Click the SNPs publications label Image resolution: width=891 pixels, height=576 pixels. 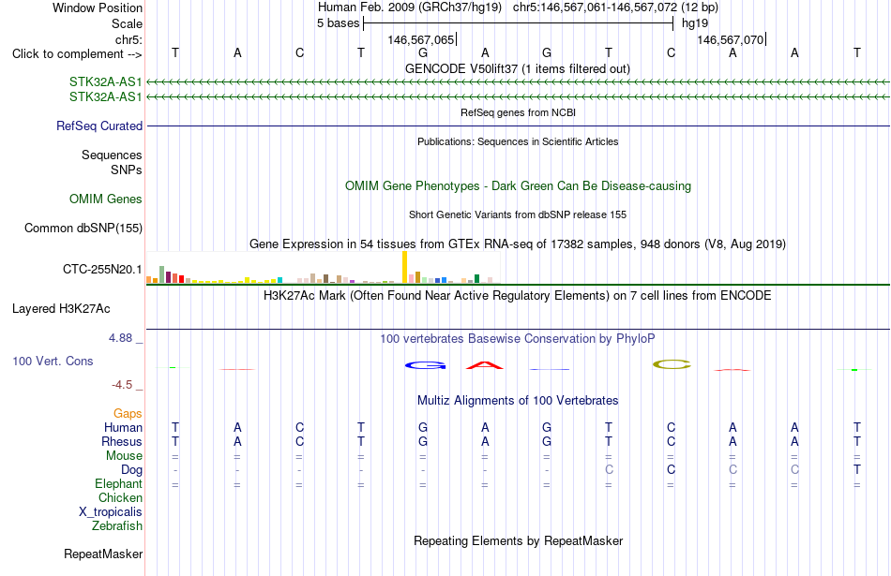pyautogui.click(x=127, y=170)
